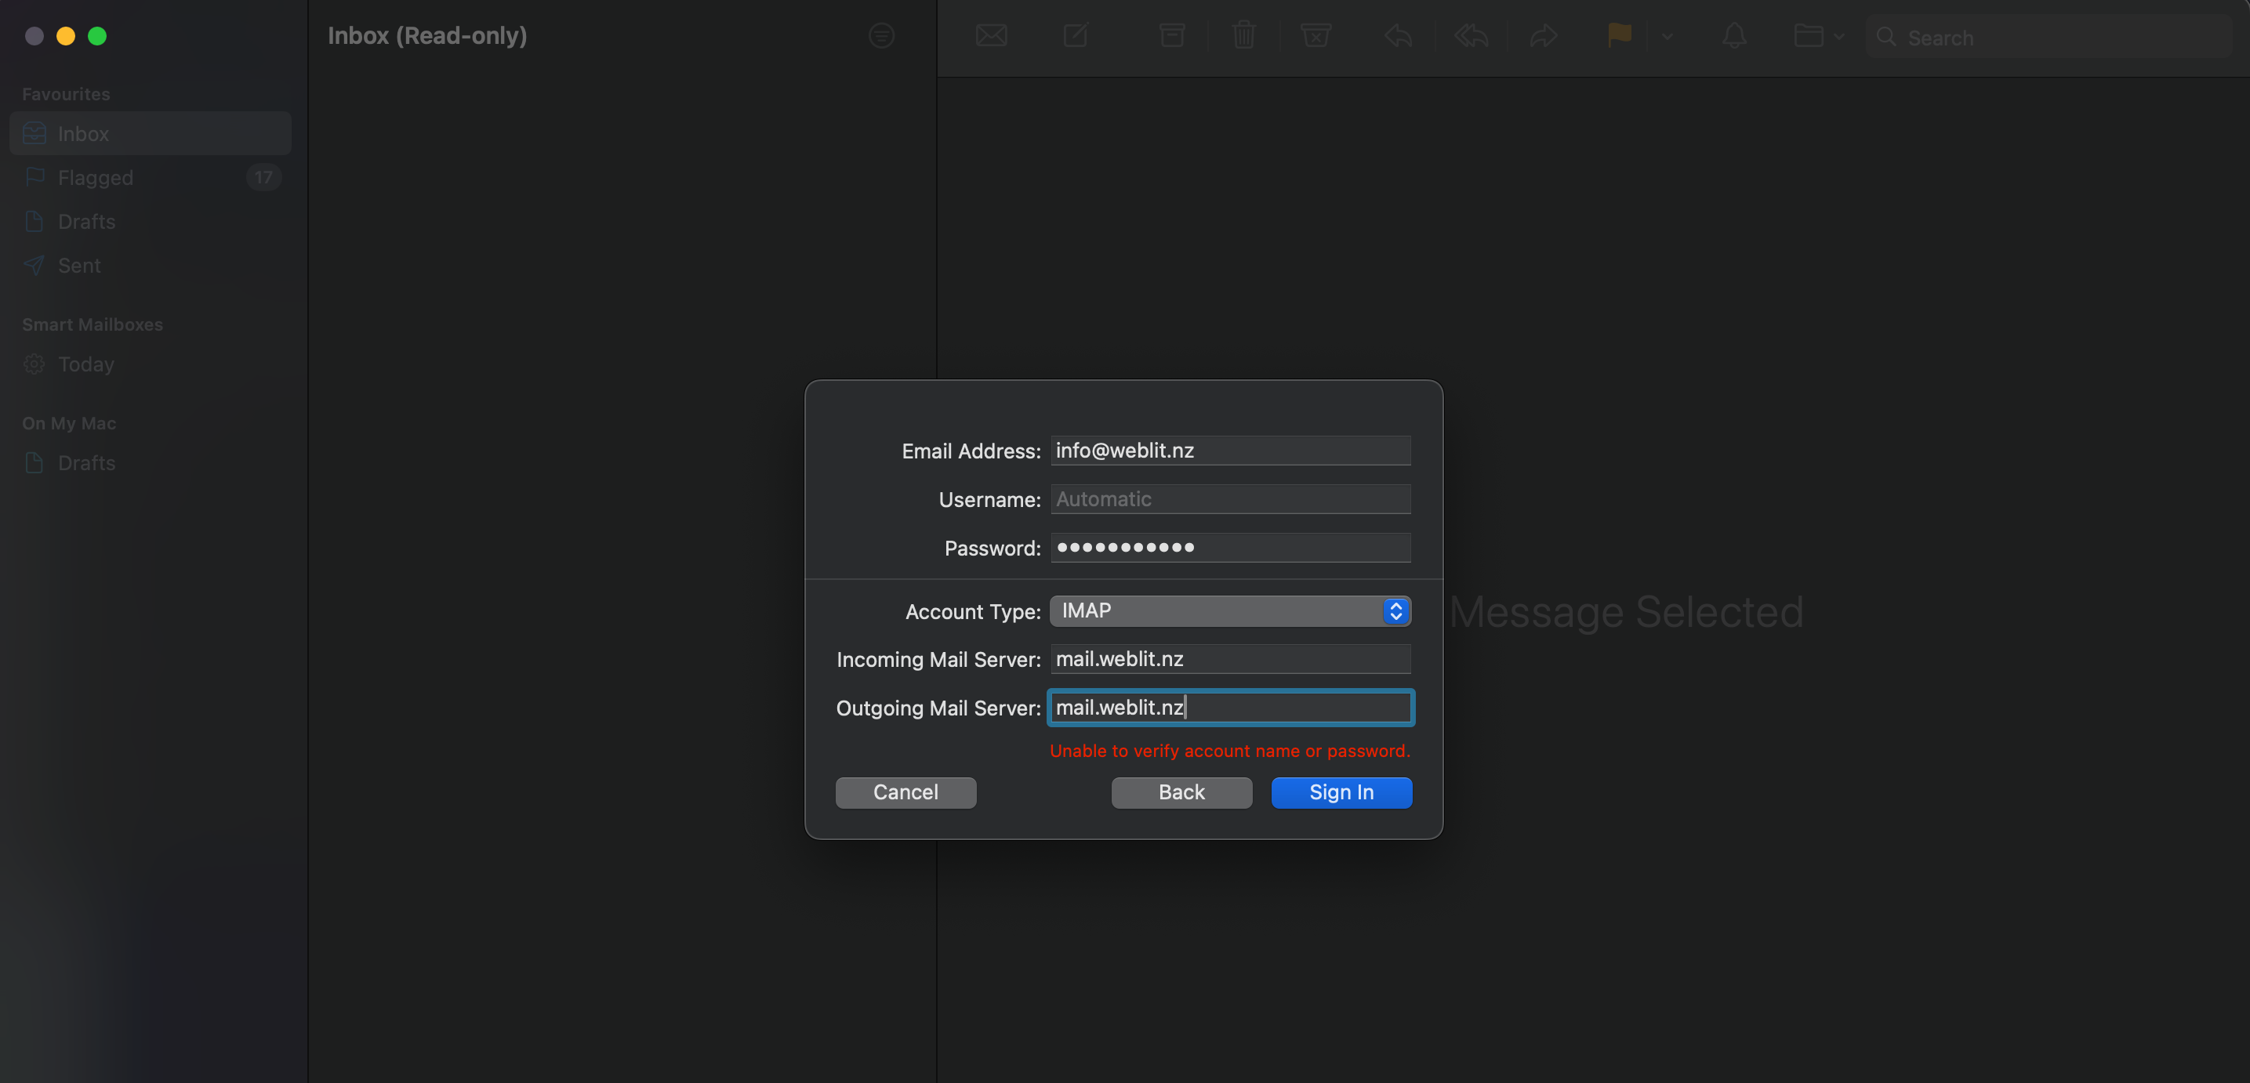Image resolution: width=2250 pixels, height=1083 pixels.
Task: Click the Smart Mailboxes section header
Action: coord(93,325)
